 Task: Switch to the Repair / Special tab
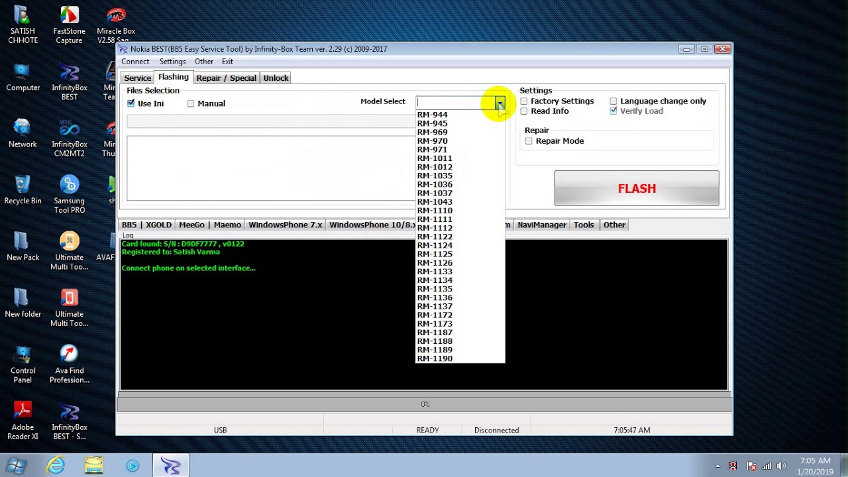pos(226,78)
